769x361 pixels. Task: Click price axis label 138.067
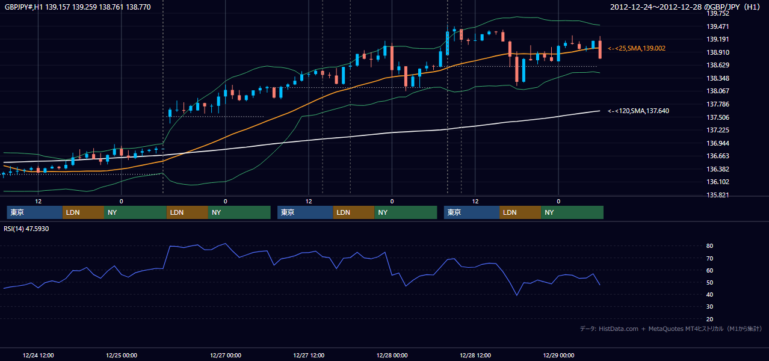(718, 91)
